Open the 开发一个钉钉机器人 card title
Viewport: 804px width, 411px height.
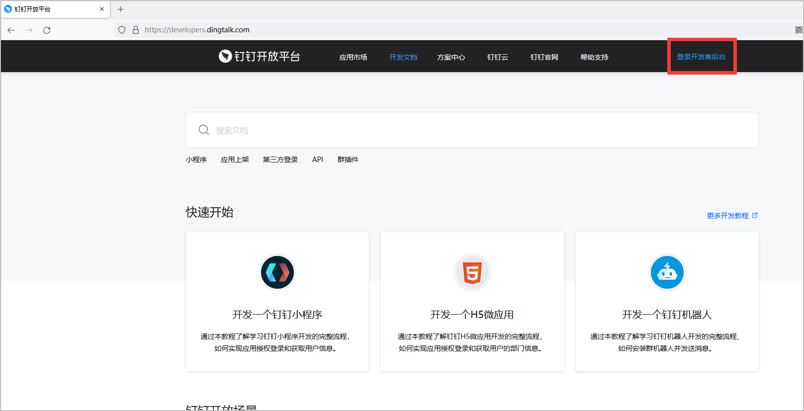click(667, 315)
